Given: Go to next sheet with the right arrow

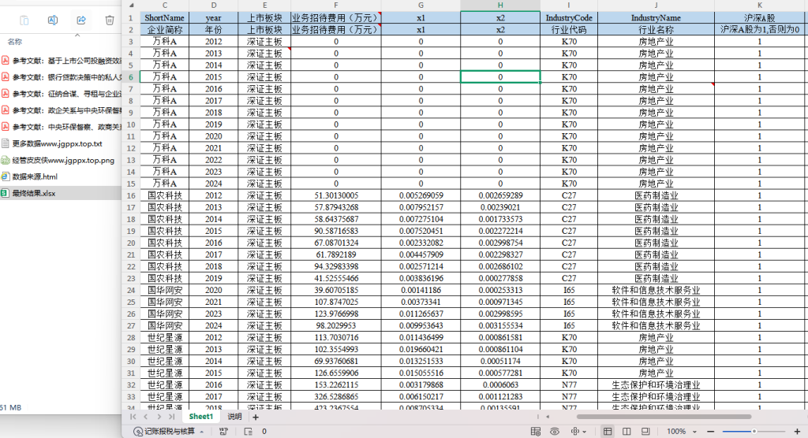Looking at the screenshot, I should click(159, 417).
